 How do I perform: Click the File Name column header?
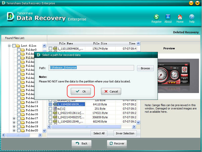tap(66, 43)
